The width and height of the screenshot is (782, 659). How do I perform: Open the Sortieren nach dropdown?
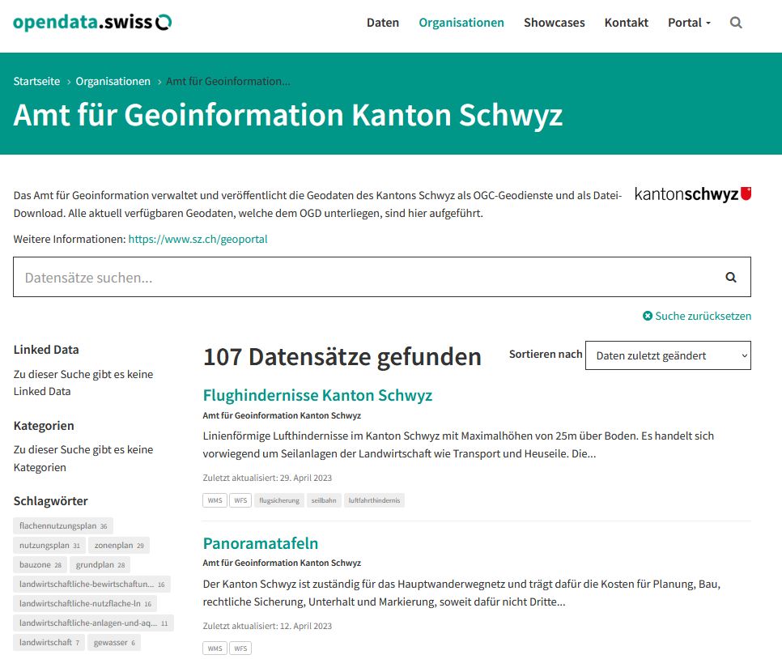tap(668, 355)
